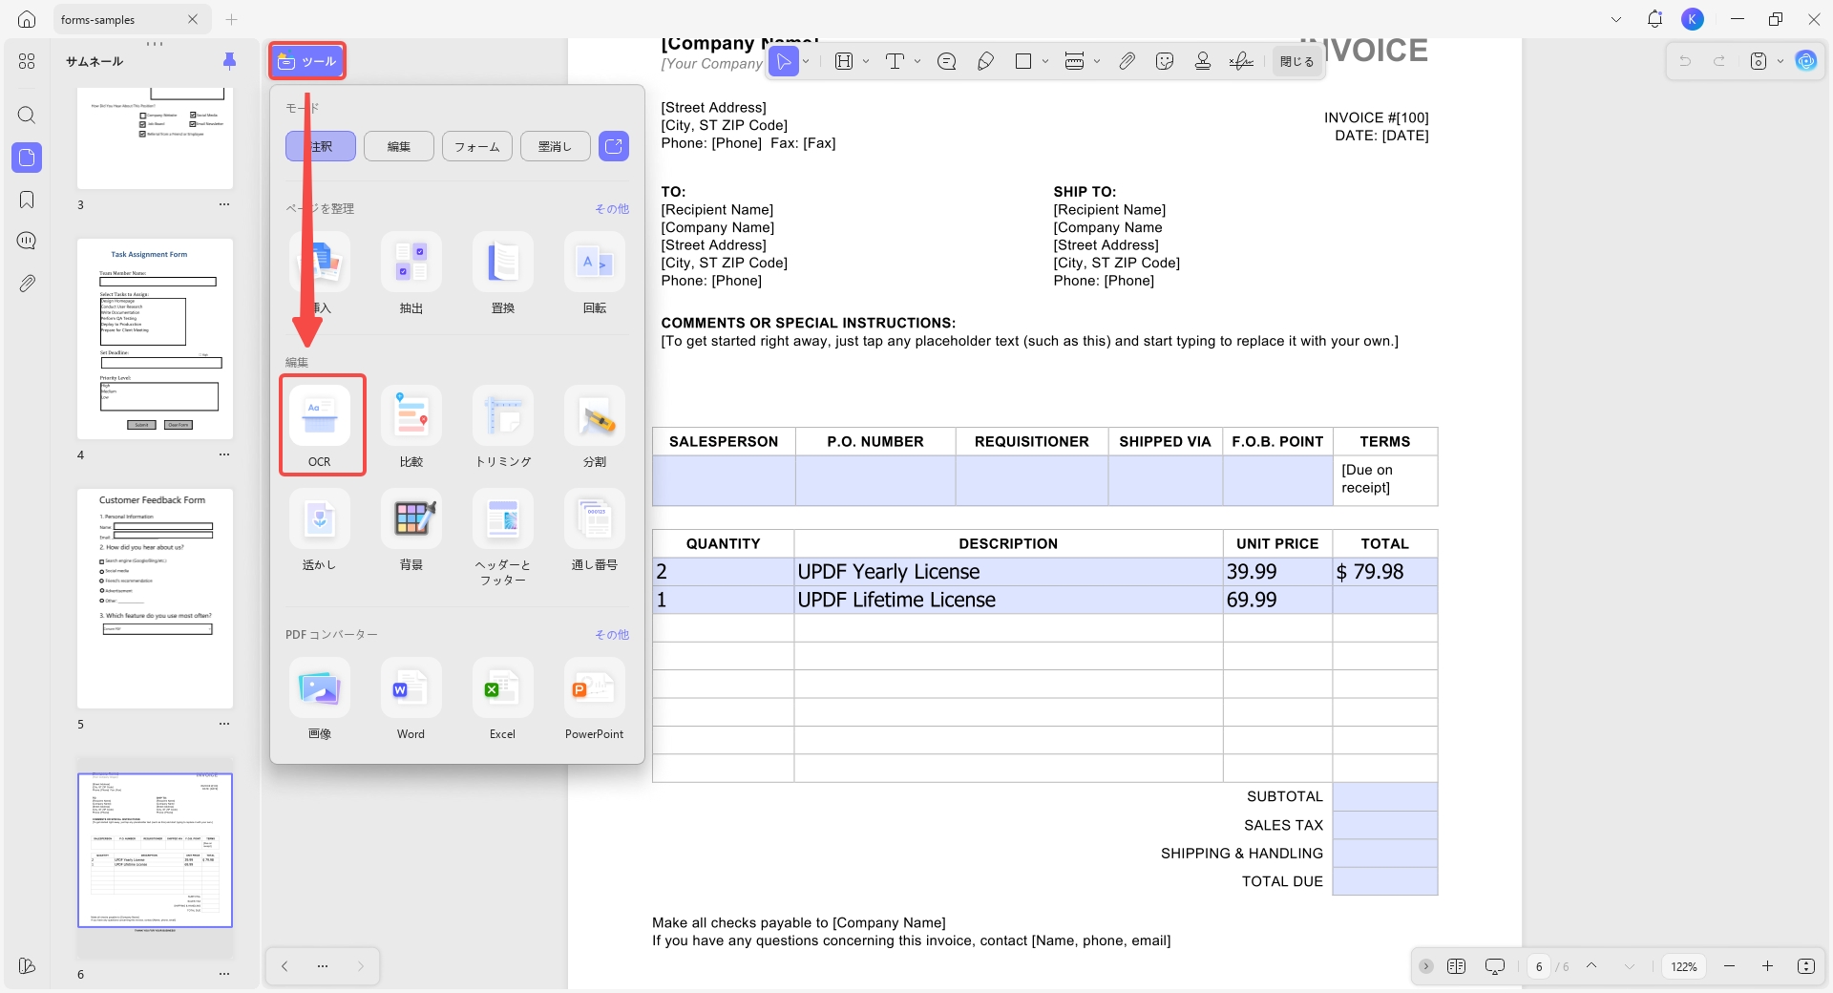Start slideshow presentation mode
Screen dimensions: 1833x993
click(x=1495, y=966)
